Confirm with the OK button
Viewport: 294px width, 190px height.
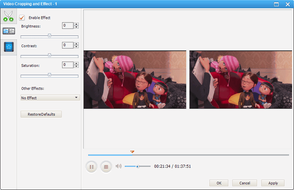[219, 183]
